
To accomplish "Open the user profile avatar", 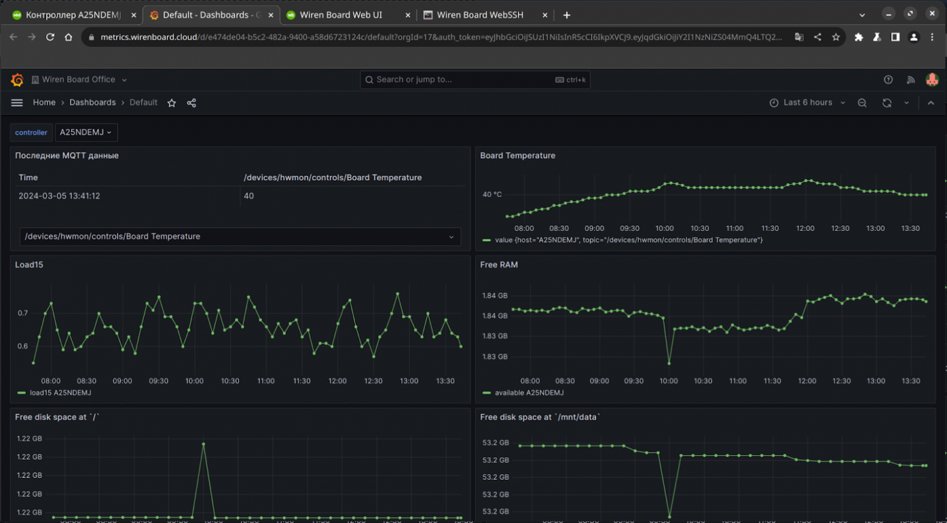I will (932, 80).
